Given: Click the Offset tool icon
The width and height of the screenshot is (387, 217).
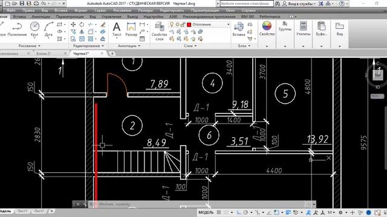Looking at the screenshot, I should [x=103, y=39].
